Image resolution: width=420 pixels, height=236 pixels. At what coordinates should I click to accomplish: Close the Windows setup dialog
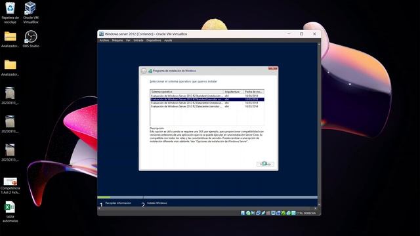pyautogui.click(x=273, y=68)
